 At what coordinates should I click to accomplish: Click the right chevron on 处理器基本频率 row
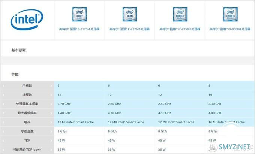pyautogui.click(x=51, y=104)
